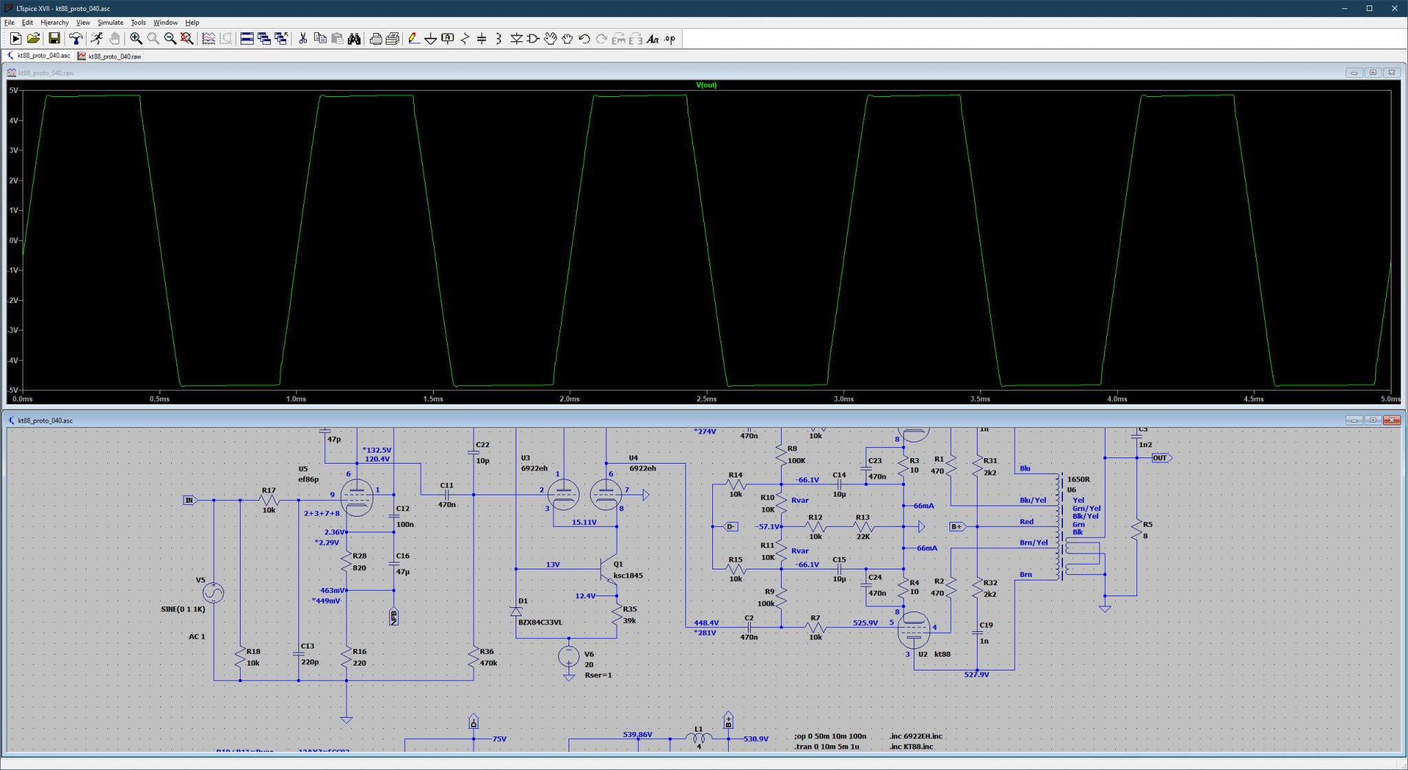Click the Cut scissors icon

pos(302,38)
